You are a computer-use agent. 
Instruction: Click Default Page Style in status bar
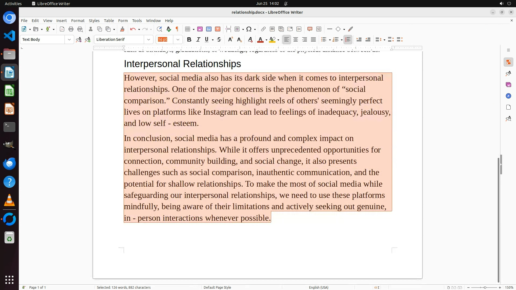(x=217, y=287)
